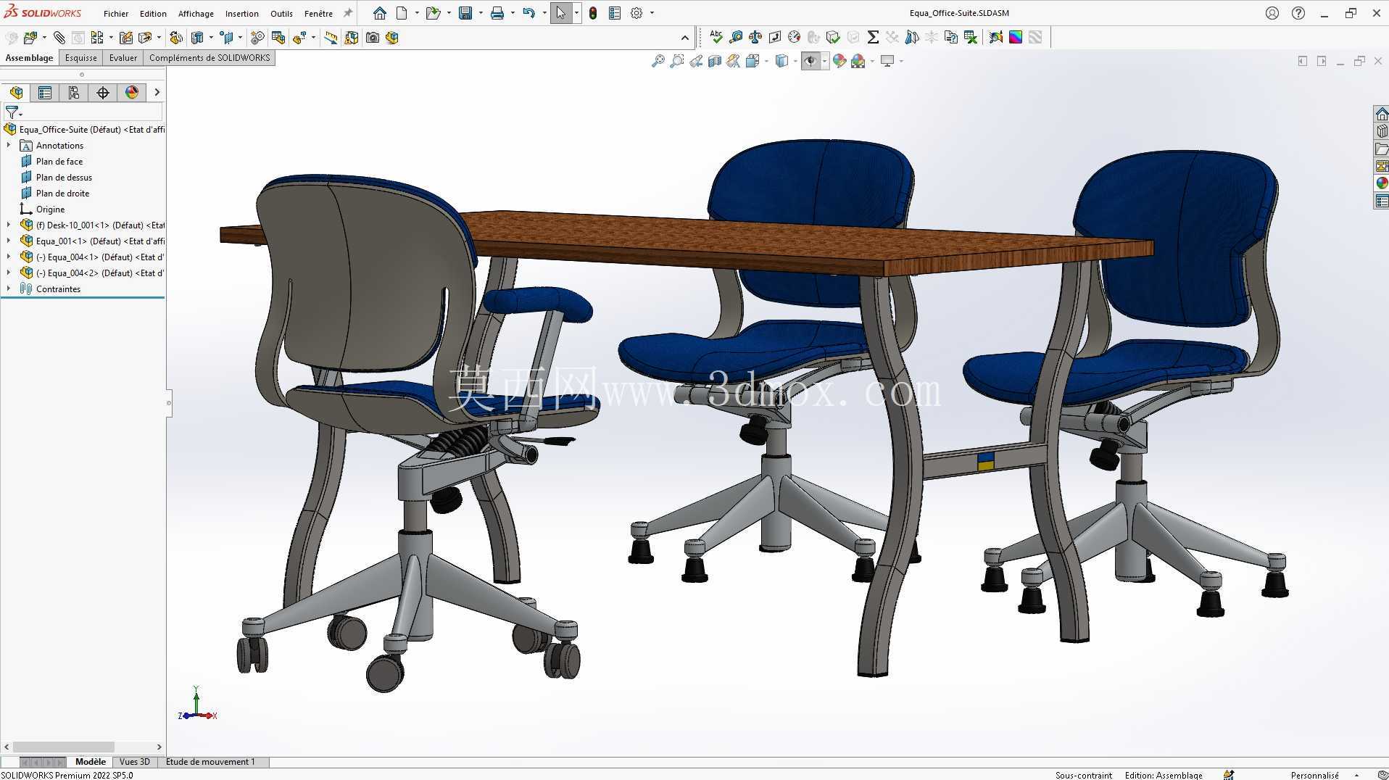Screen dimensions: 1389x780
Task: Toggle the Select cursor tool
Action: [561, 13]
